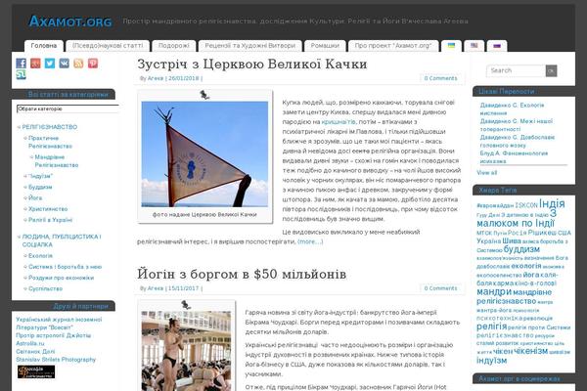587x391 pixels.
Task: Open the Google Plus social icon
Action: [x=35, y=64]
